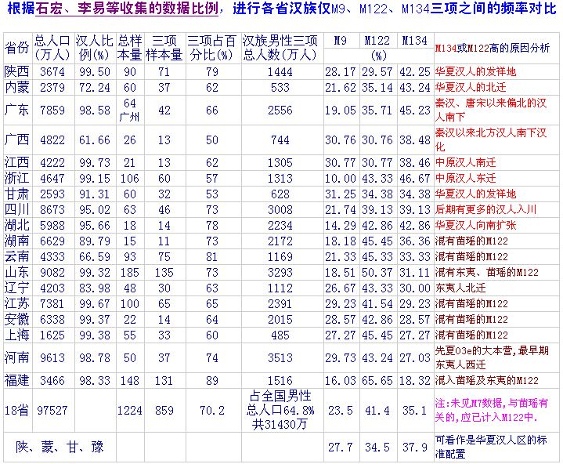Viewport: 563px width, 464px height.
Task: Select the 后期有更多的汉人入川 reason text
Action: point(485,209)
